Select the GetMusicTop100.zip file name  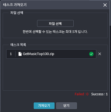tap(38, 54)
